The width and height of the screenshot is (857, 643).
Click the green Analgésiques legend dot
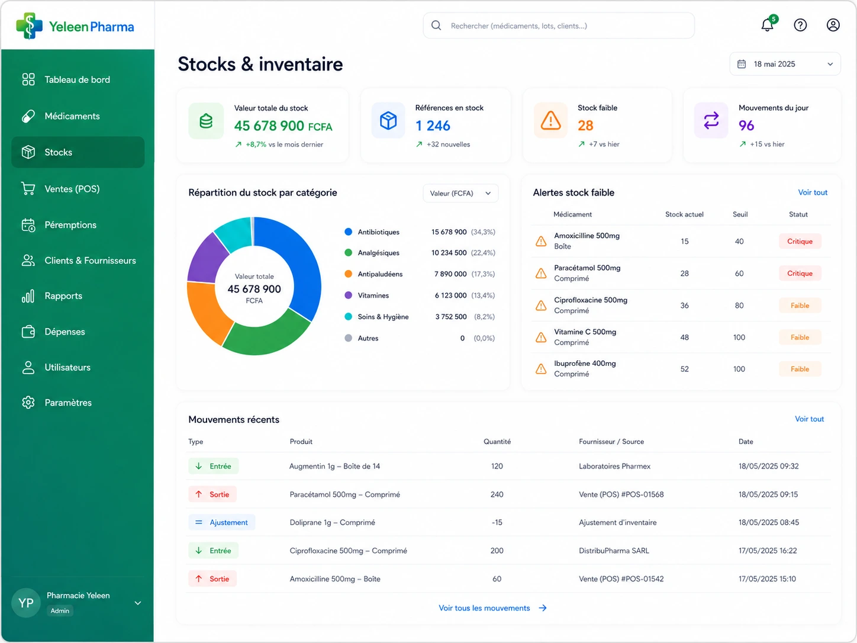pyautogui.click(x=349, y=252)
